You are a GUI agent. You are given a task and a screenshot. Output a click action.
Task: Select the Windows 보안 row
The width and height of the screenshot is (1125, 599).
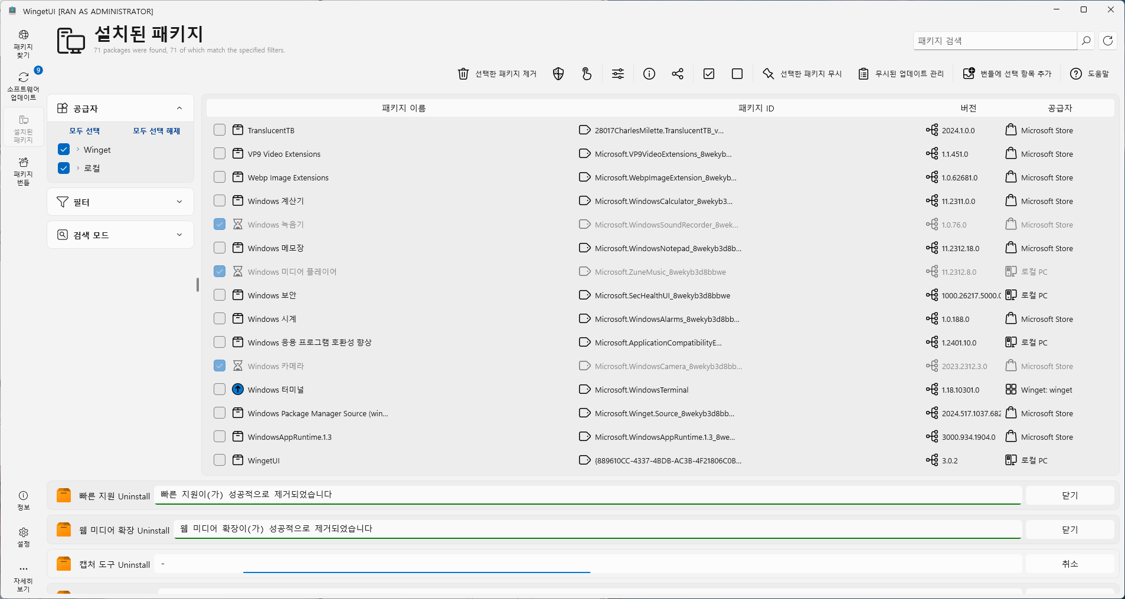tap(660, 295)
